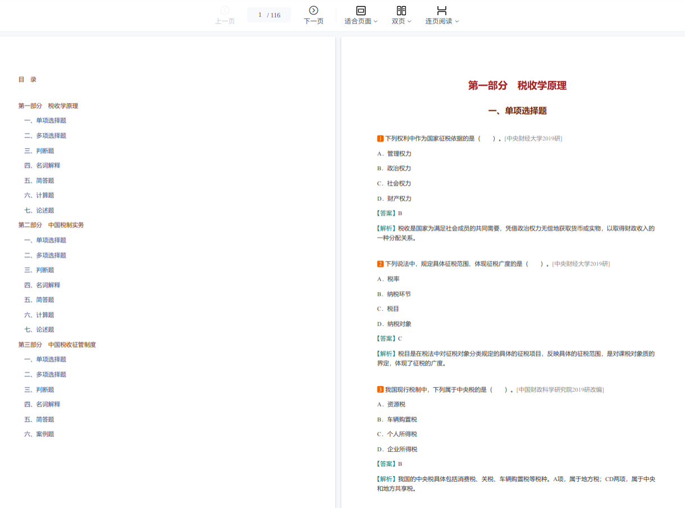Click the double page layout icon
Screen dimensions: 685x508
point(401,10)
